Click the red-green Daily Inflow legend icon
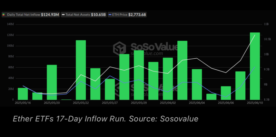The width and height of the screenshot is (276, 137). 4,14
